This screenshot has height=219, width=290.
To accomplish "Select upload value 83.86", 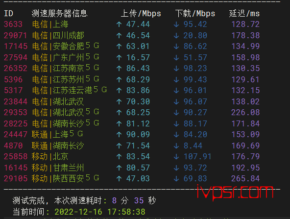I will (x=138, y=91).
